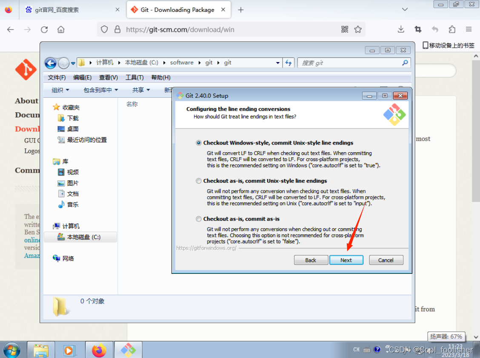Switch to the git官网_百度搜索 browser tab
The image size is (480, 358).
click(x=72, y=10)
